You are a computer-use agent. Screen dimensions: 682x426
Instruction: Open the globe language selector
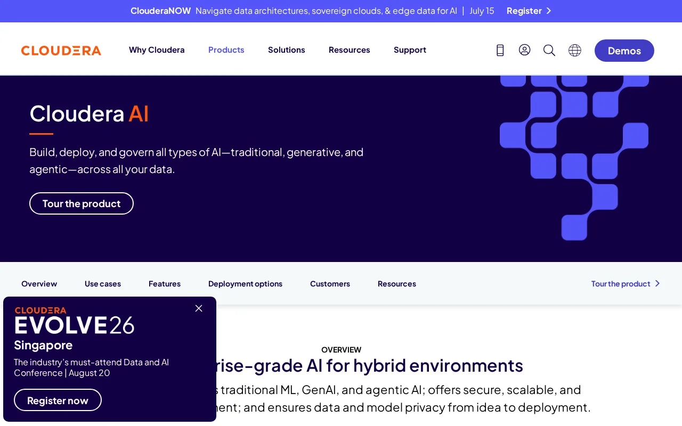[x=575, y=50]
